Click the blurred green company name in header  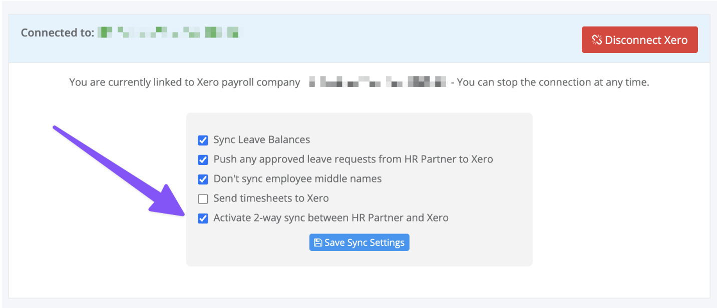[168, 33]
